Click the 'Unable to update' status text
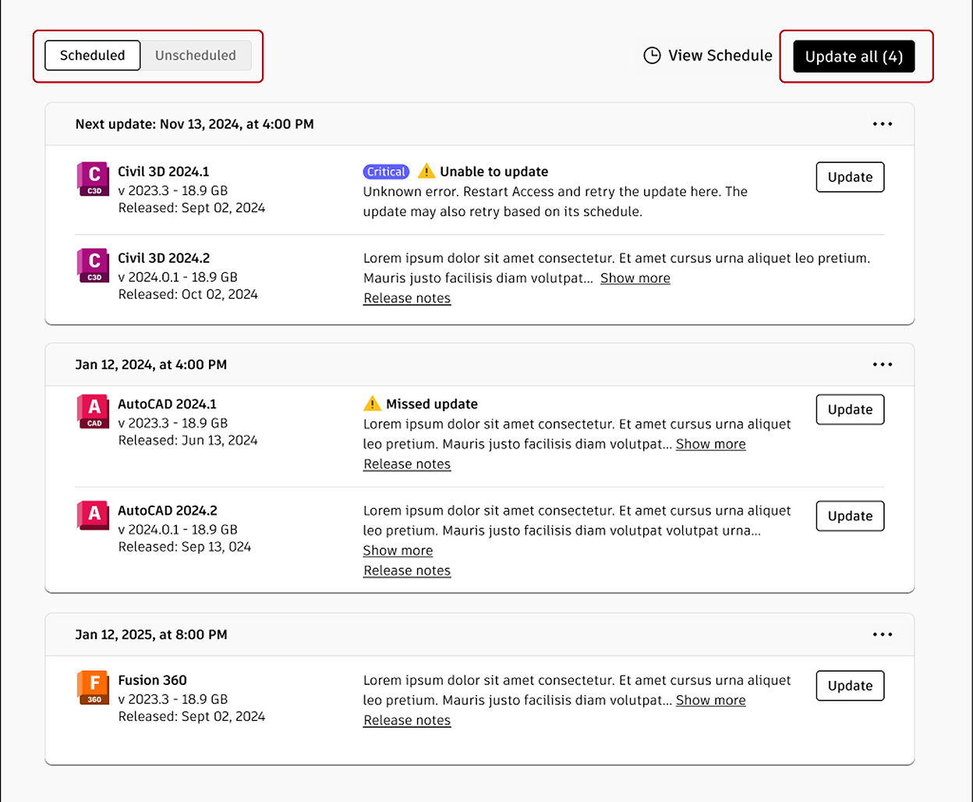The height and width of the screenshot is (802, 973). [x=494, y=172]
